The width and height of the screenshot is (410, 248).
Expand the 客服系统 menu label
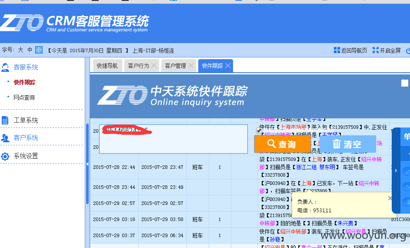(26, 67)
